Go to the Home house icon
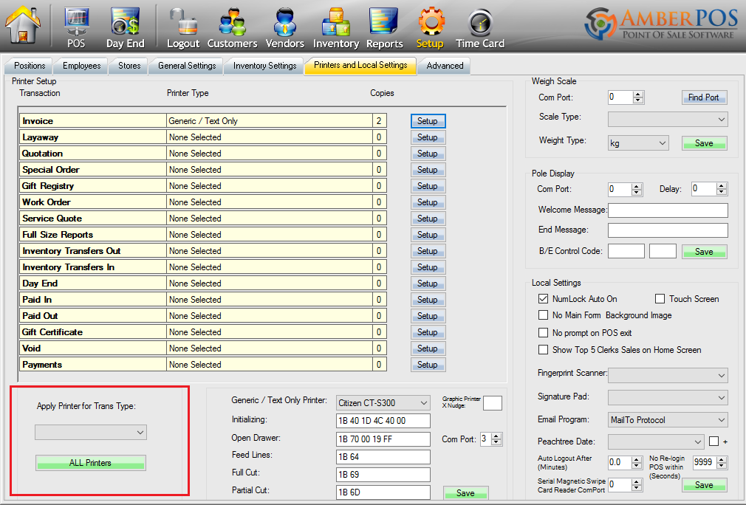 (23, 24)
